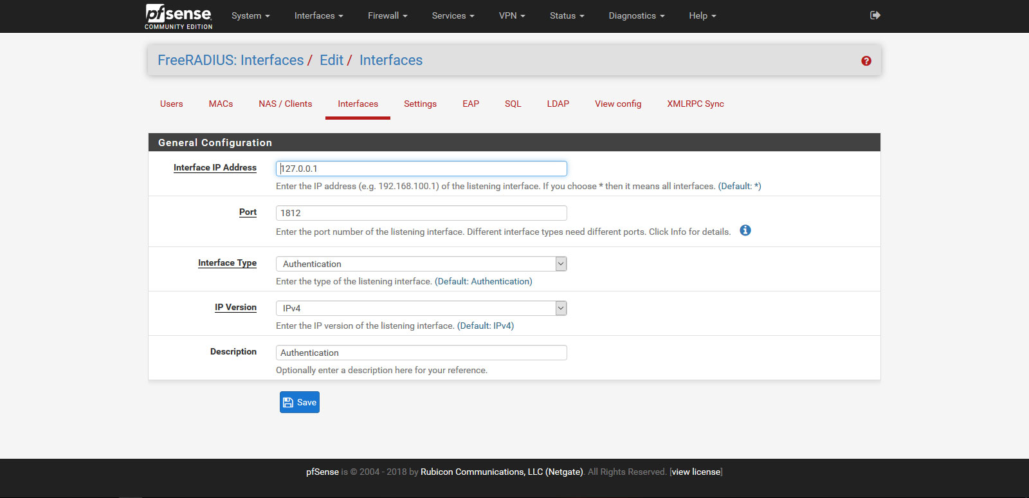Open the Rubicon Communications, LLC (Netgate) link
Image resolution: width=1029 pixels, height=498 pixels.
click(502, 472)
